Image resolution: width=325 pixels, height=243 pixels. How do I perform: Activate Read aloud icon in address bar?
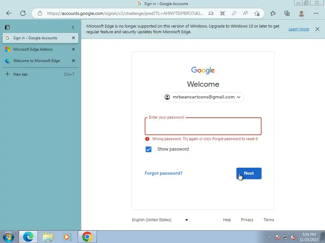[245, 13]
